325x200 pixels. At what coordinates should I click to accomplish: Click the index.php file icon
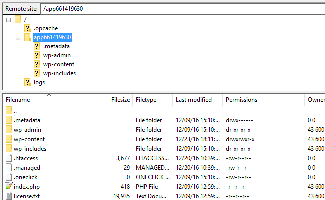pos(9,186)
